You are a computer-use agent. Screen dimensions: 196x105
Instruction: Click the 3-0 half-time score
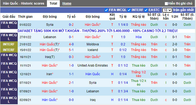(175, 50)
